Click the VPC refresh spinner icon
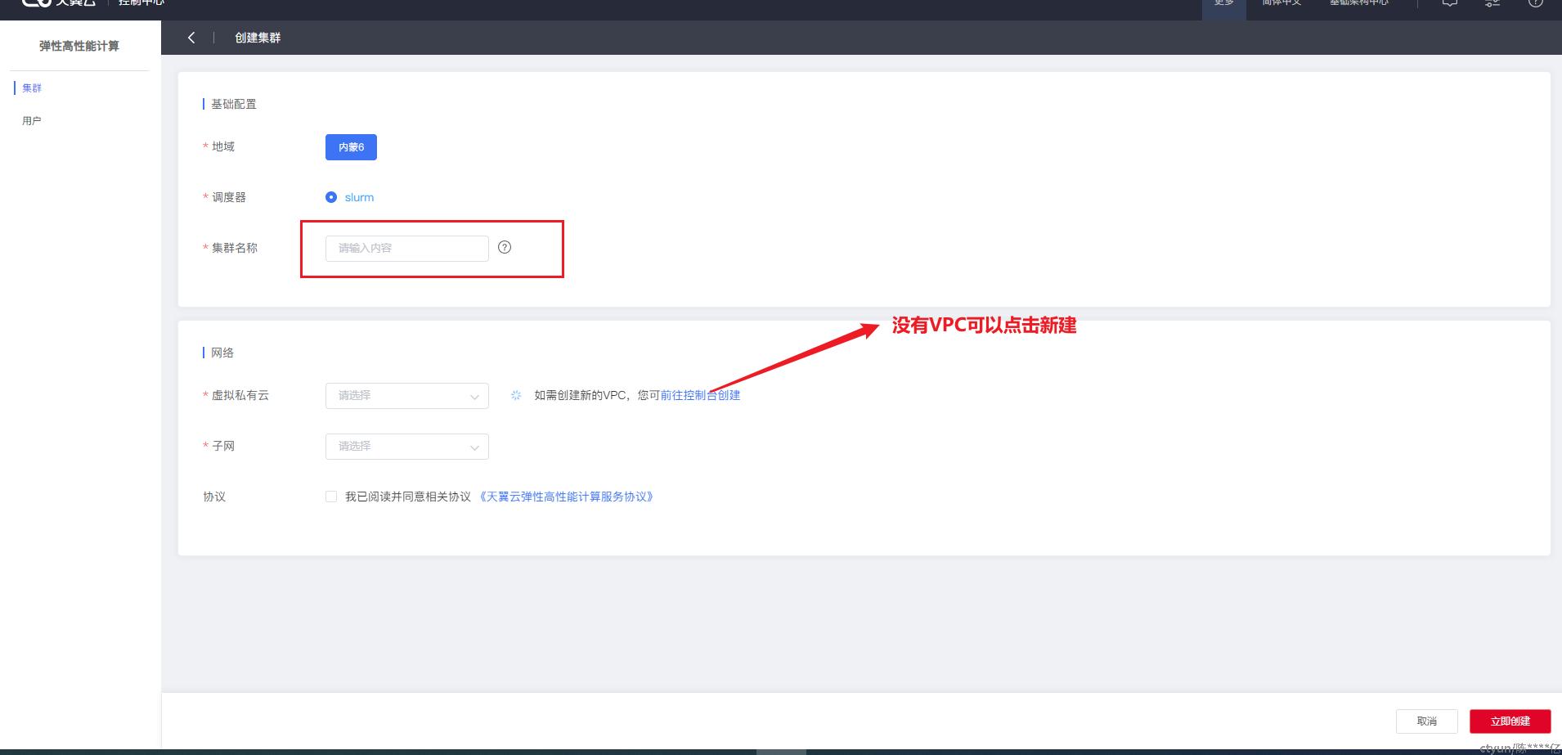 click(516, 395)
